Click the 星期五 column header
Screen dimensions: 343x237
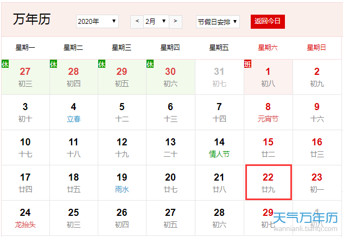click(x=219, y=47)
